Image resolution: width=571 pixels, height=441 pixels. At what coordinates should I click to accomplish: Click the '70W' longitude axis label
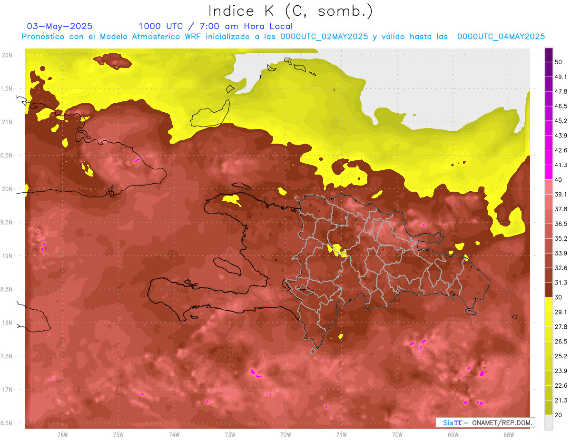click(397, 435)
